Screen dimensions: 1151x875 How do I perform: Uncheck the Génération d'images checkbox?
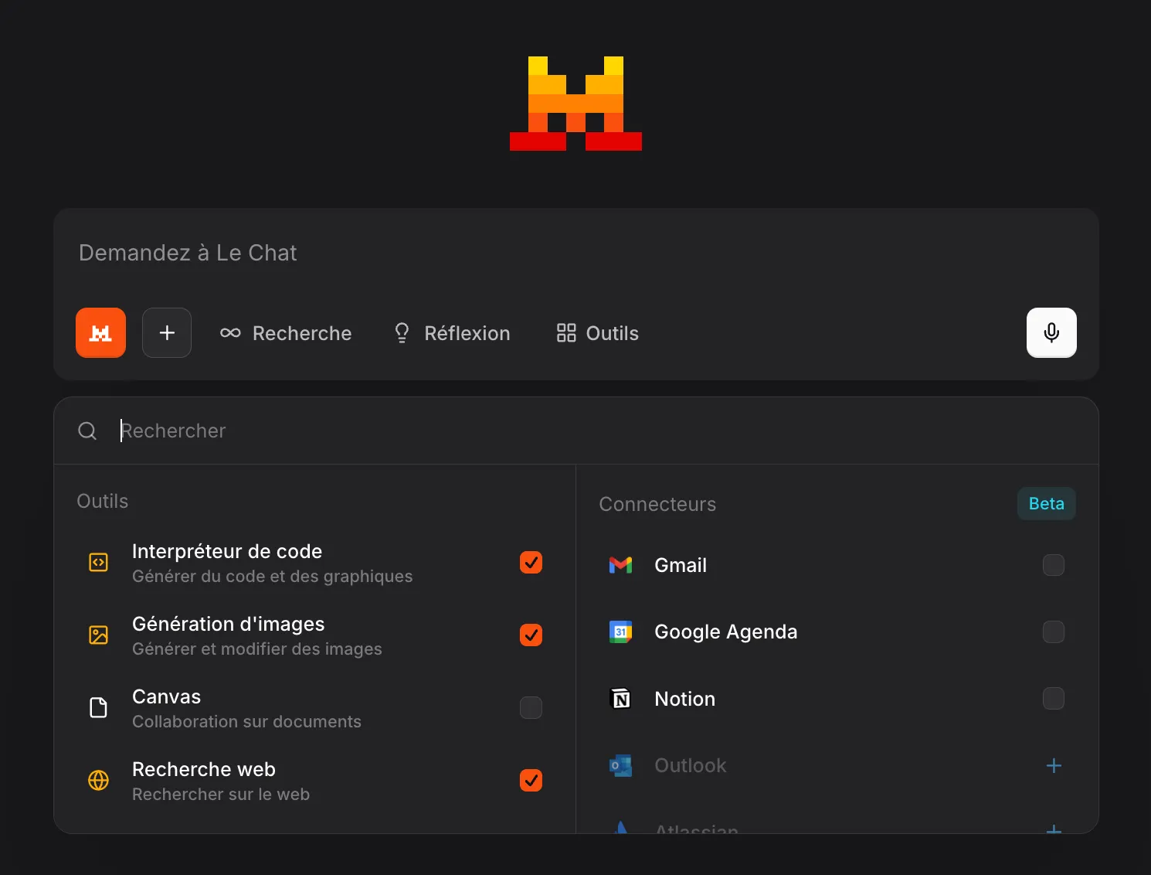pos(531,635)
